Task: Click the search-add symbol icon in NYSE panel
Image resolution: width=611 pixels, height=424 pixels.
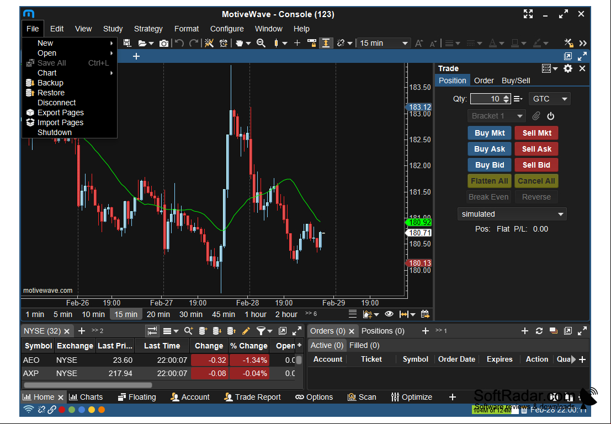Action: pyautogui.click(x=189, y=331)
